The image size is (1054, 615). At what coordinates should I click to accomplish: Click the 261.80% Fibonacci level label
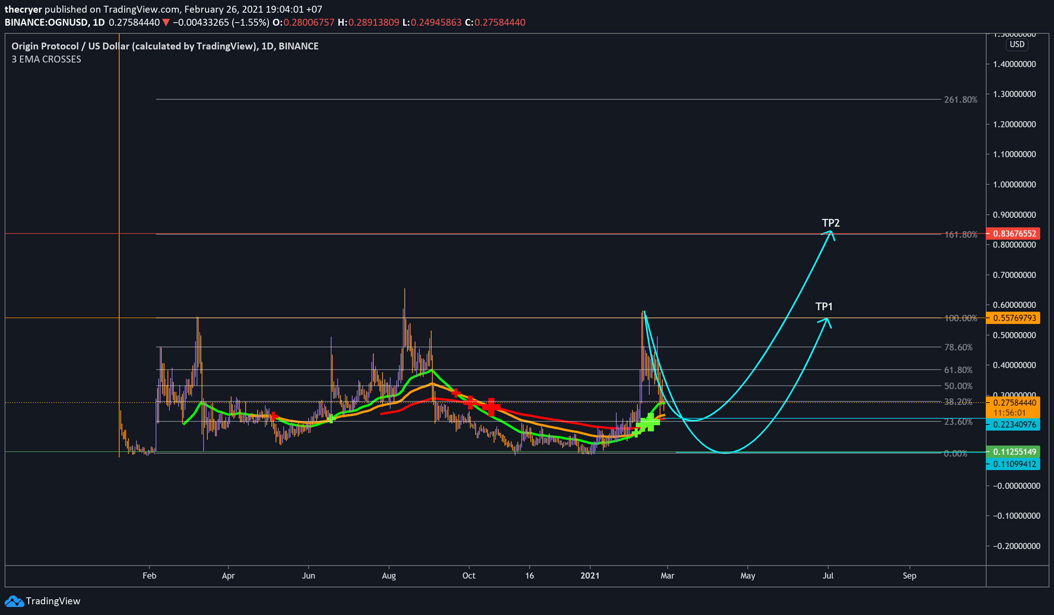click(x=961, y=100)
